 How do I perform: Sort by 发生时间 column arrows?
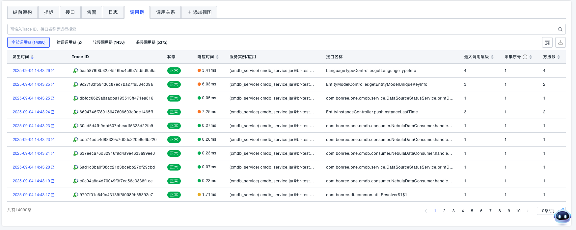[x=32, y=57]
